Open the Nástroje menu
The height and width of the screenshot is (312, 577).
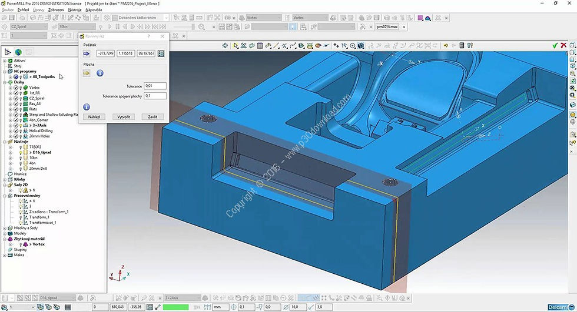(x=75, y=10)
